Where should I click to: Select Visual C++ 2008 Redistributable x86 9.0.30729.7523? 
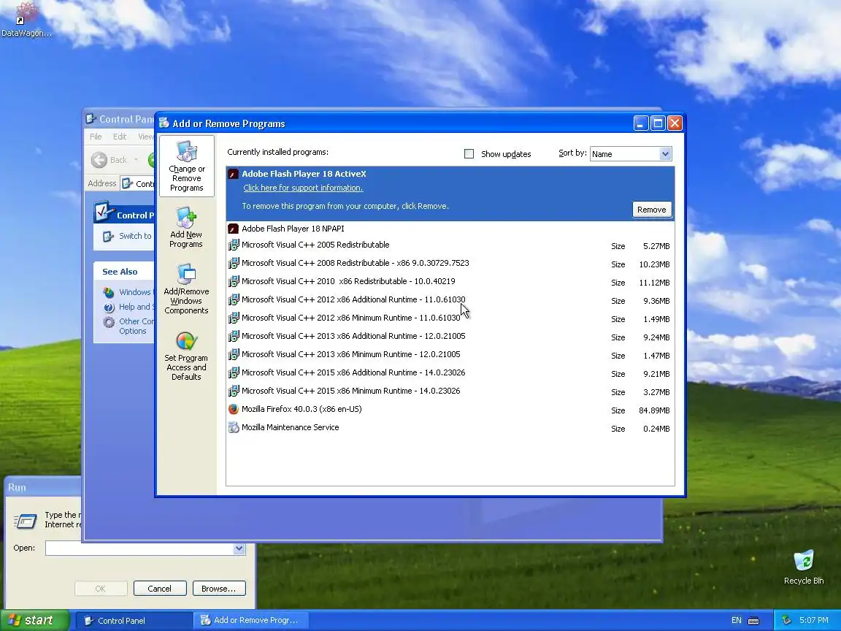tap(450, 264)
